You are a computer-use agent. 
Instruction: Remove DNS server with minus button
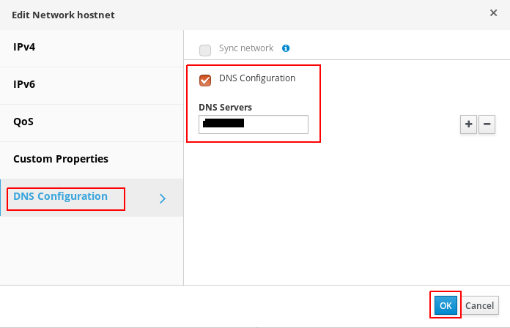click(x=487, y=124)
